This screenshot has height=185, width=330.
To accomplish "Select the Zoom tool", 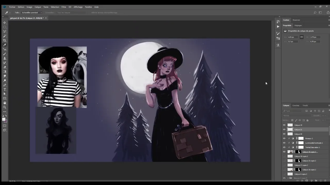I will [x=5, y=107].
